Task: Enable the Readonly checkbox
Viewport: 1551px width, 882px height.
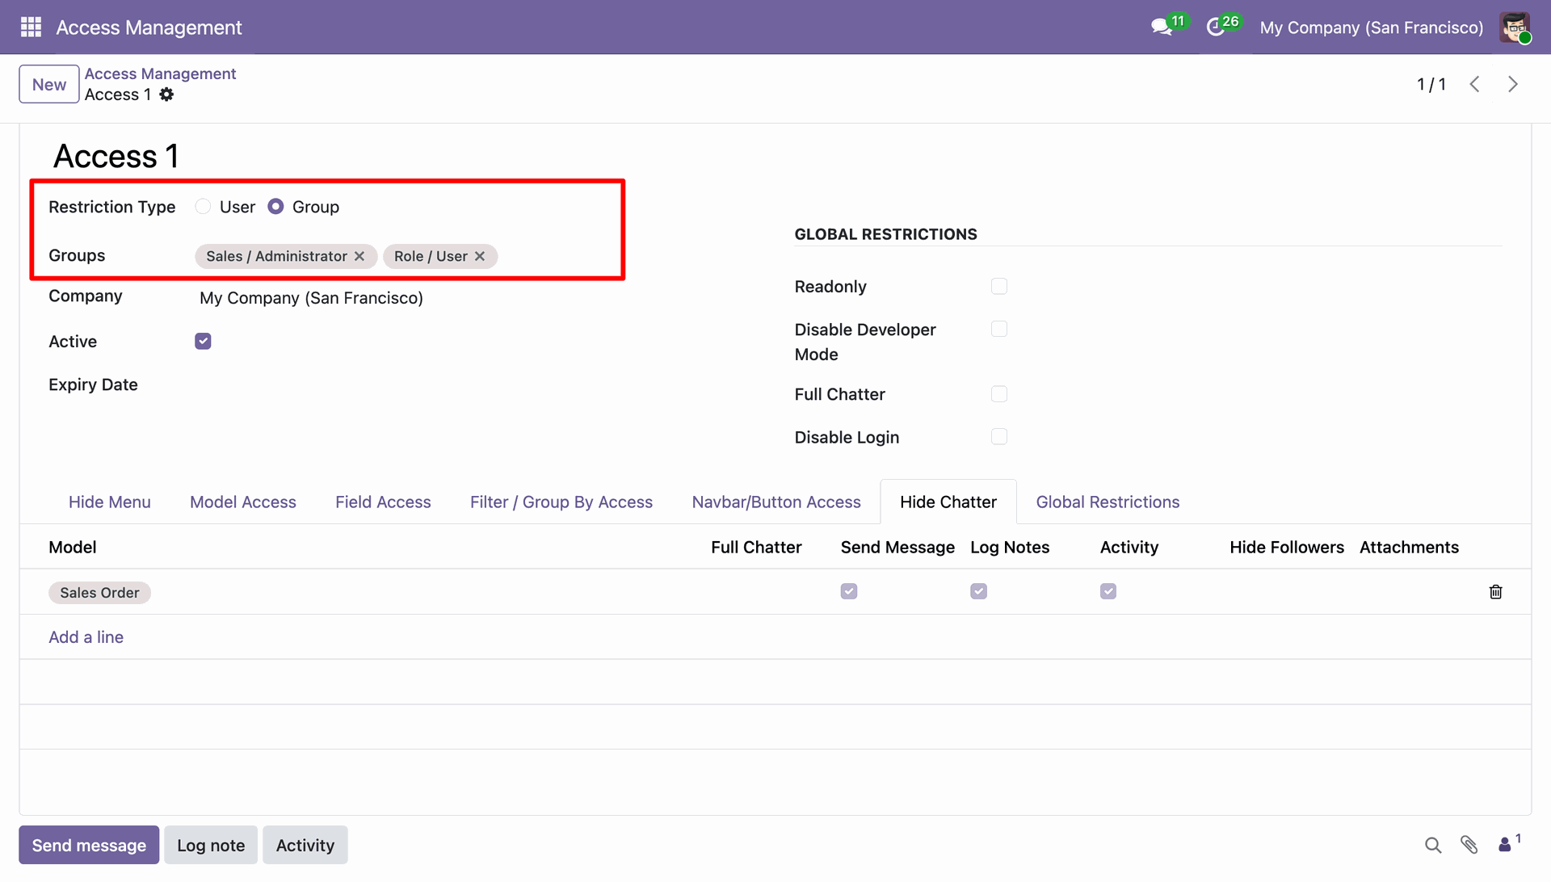Action: click(x=999, y=287)
